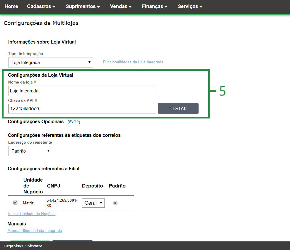Viewport: 290px width, 250px height.
Task: Focus the Chave da API input field
Action: (x=82, y=109)
